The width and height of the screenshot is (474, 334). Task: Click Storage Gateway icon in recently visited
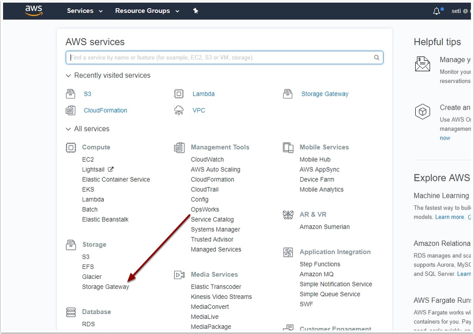(x=287, y=94)
